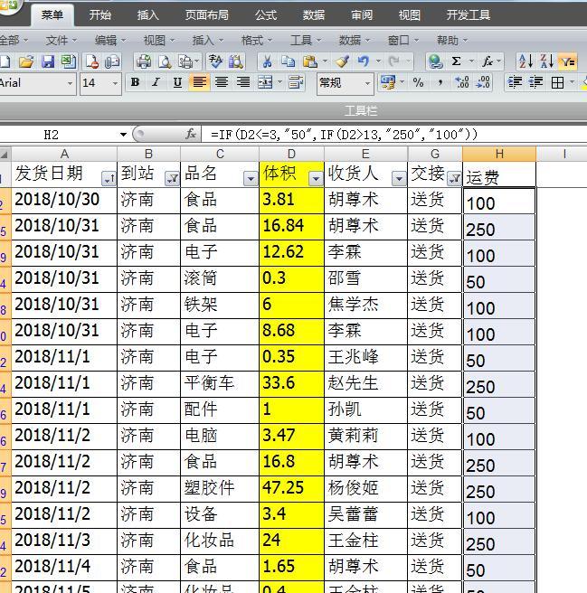
Task: Open the 帮助 menu
Action: (452, 40)
